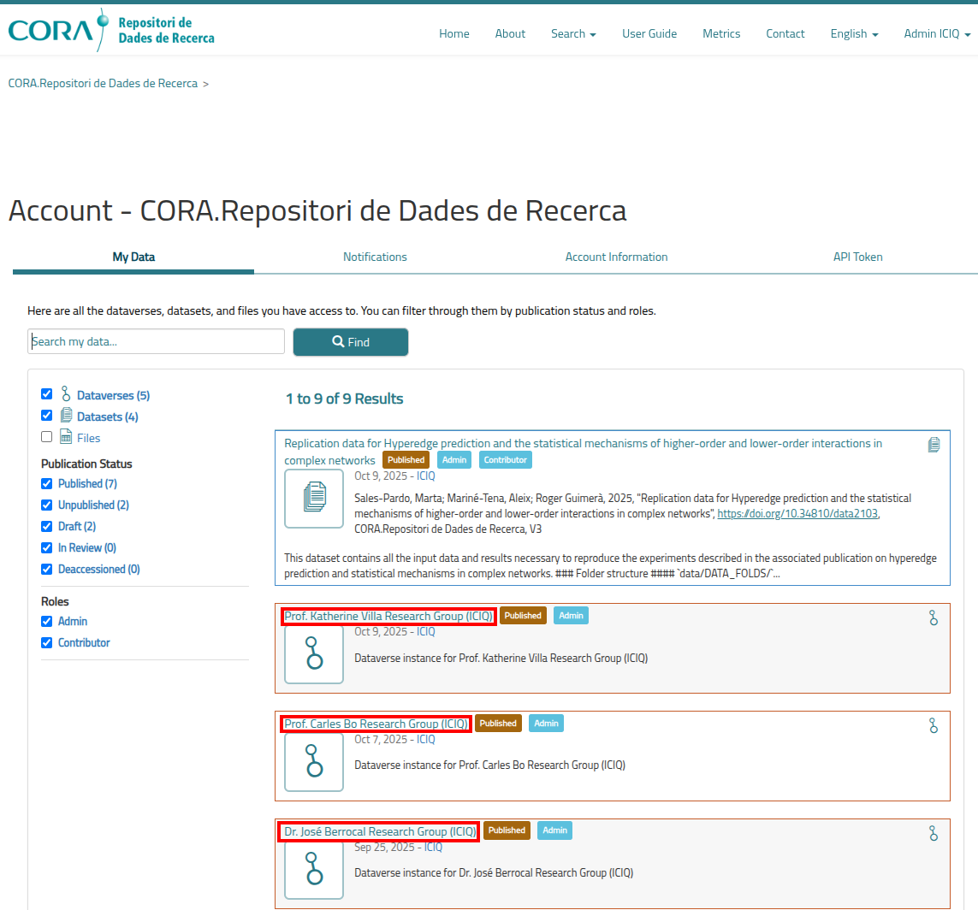
Task: Click dataverse type icon on Carles Bo card
Action: pos(934,725)
